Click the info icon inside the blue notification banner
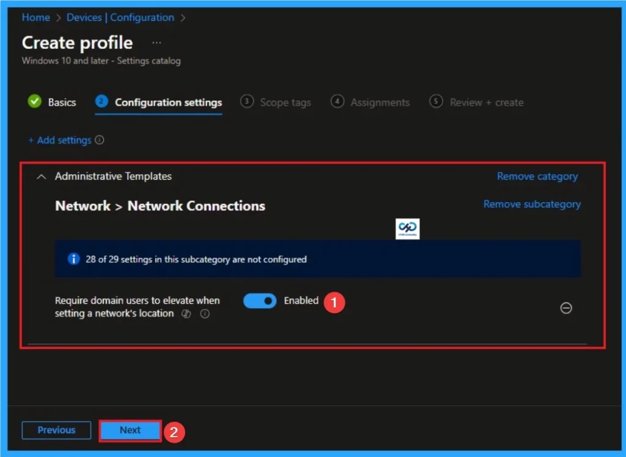Screen dimensions: 626x457 (73, 259)
